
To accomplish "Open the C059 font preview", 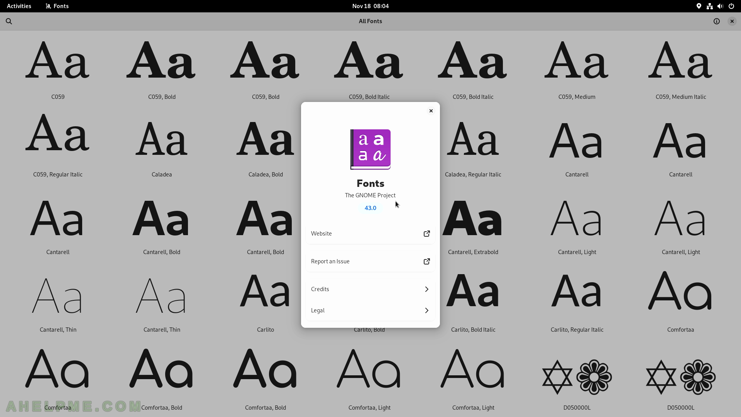I will 58,69.
